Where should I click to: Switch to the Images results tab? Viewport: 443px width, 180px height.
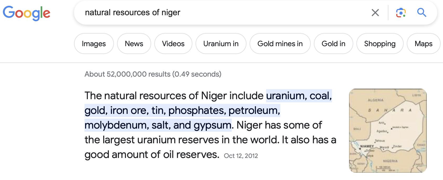94,44
